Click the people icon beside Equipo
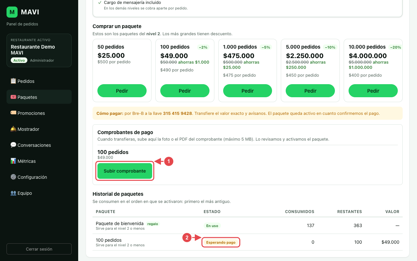 point(13,193)
